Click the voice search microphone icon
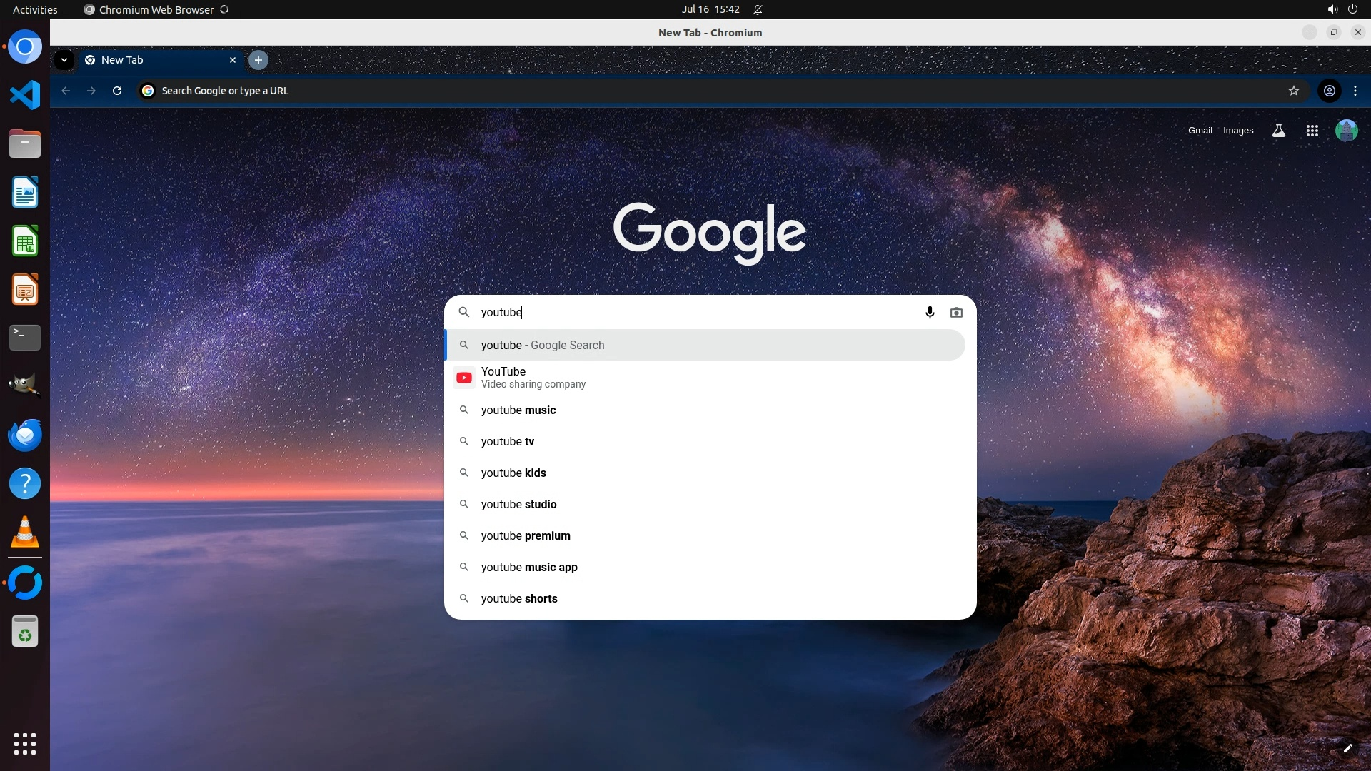1371x771 pixels. [x=930, y=313]
